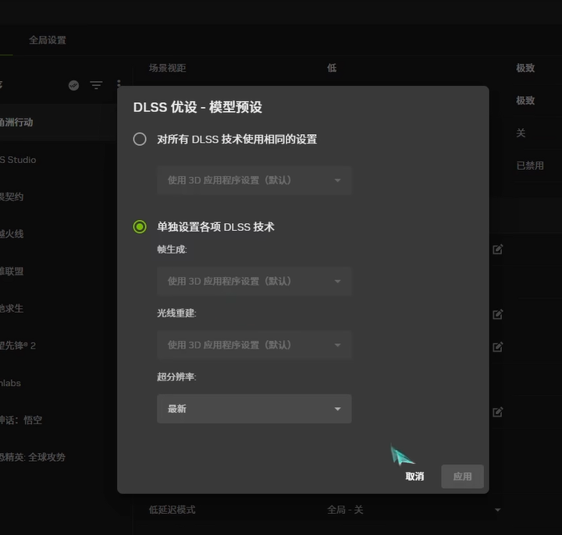Click the edit icon next to the 帧生成 row
This screenshot has height=535, width=562.
point(498,250)
